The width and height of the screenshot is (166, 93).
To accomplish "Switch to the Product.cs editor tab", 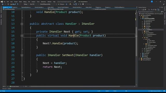I will 15,7.
